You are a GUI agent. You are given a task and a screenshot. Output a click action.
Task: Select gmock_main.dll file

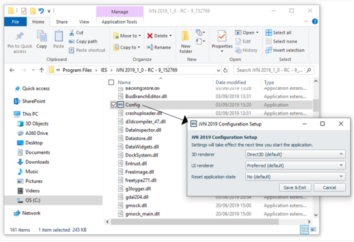pos(143,214)
